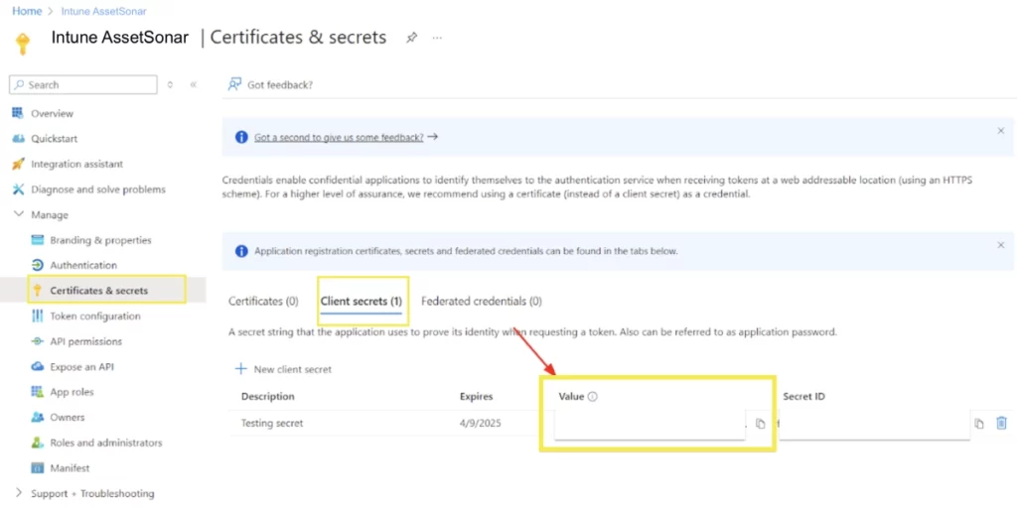Viewport: 1017px width, 508px height.
Task: Open the Federated credentials (0) tab
Action: pos(481,301)
